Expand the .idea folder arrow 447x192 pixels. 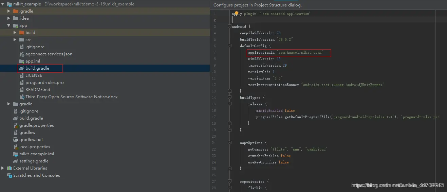click(x=9, y=18)
